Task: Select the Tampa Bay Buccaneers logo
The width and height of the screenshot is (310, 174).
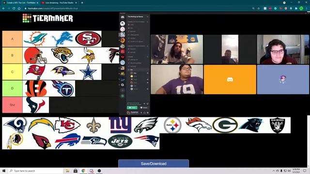Action: point(36,72)
